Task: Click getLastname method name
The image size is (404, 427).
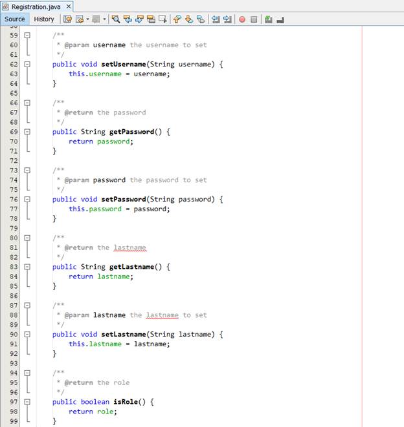Action: tap(132, 267)
